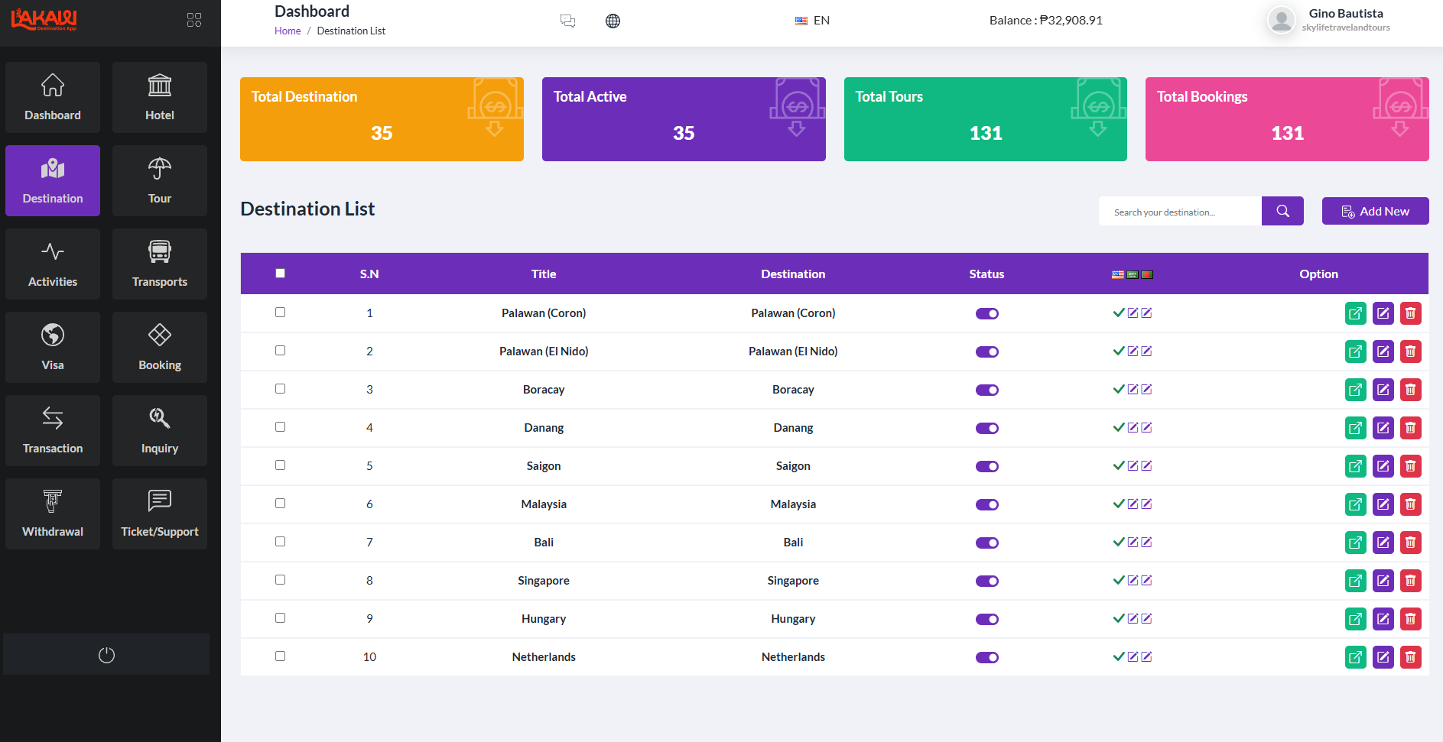Toggle status switch for Boracay
Viewport: 1443px width, 742px height.
986,390
